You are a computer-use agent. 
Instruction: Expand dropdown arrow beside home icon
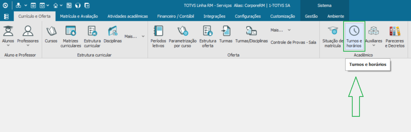61,5
